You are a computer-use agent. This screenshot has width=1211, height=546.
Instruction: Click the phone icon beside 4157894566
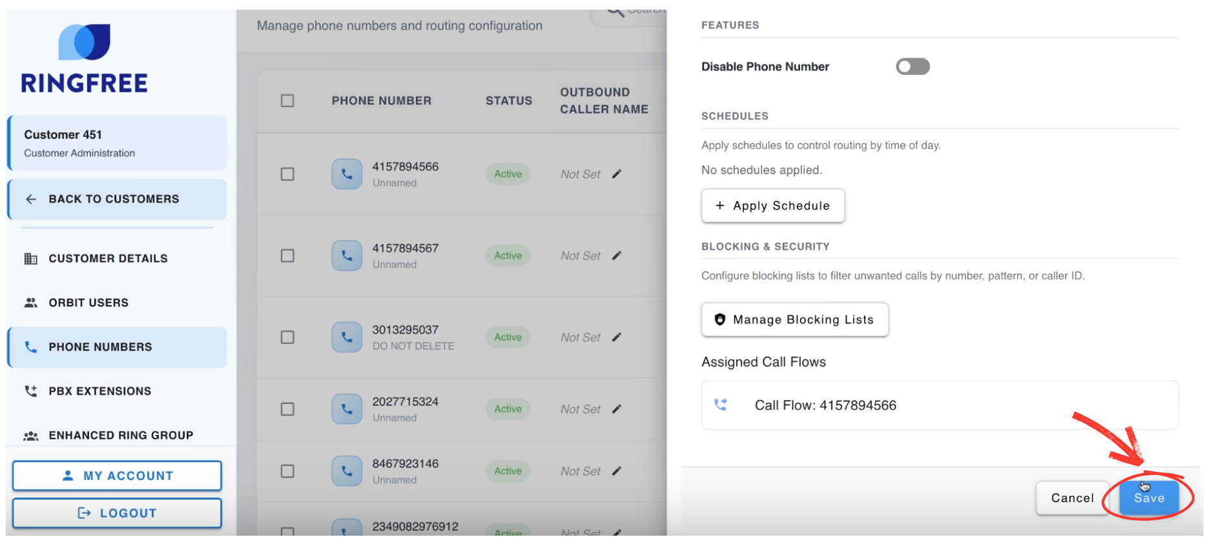coord(347,174)
